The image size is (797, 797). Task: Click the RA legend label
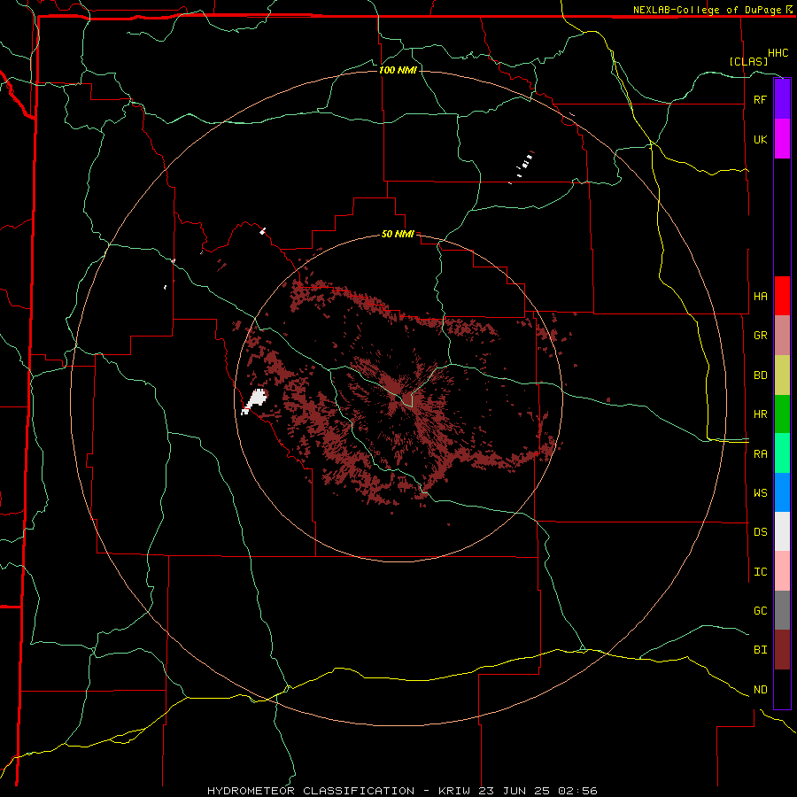click(760, 454)
